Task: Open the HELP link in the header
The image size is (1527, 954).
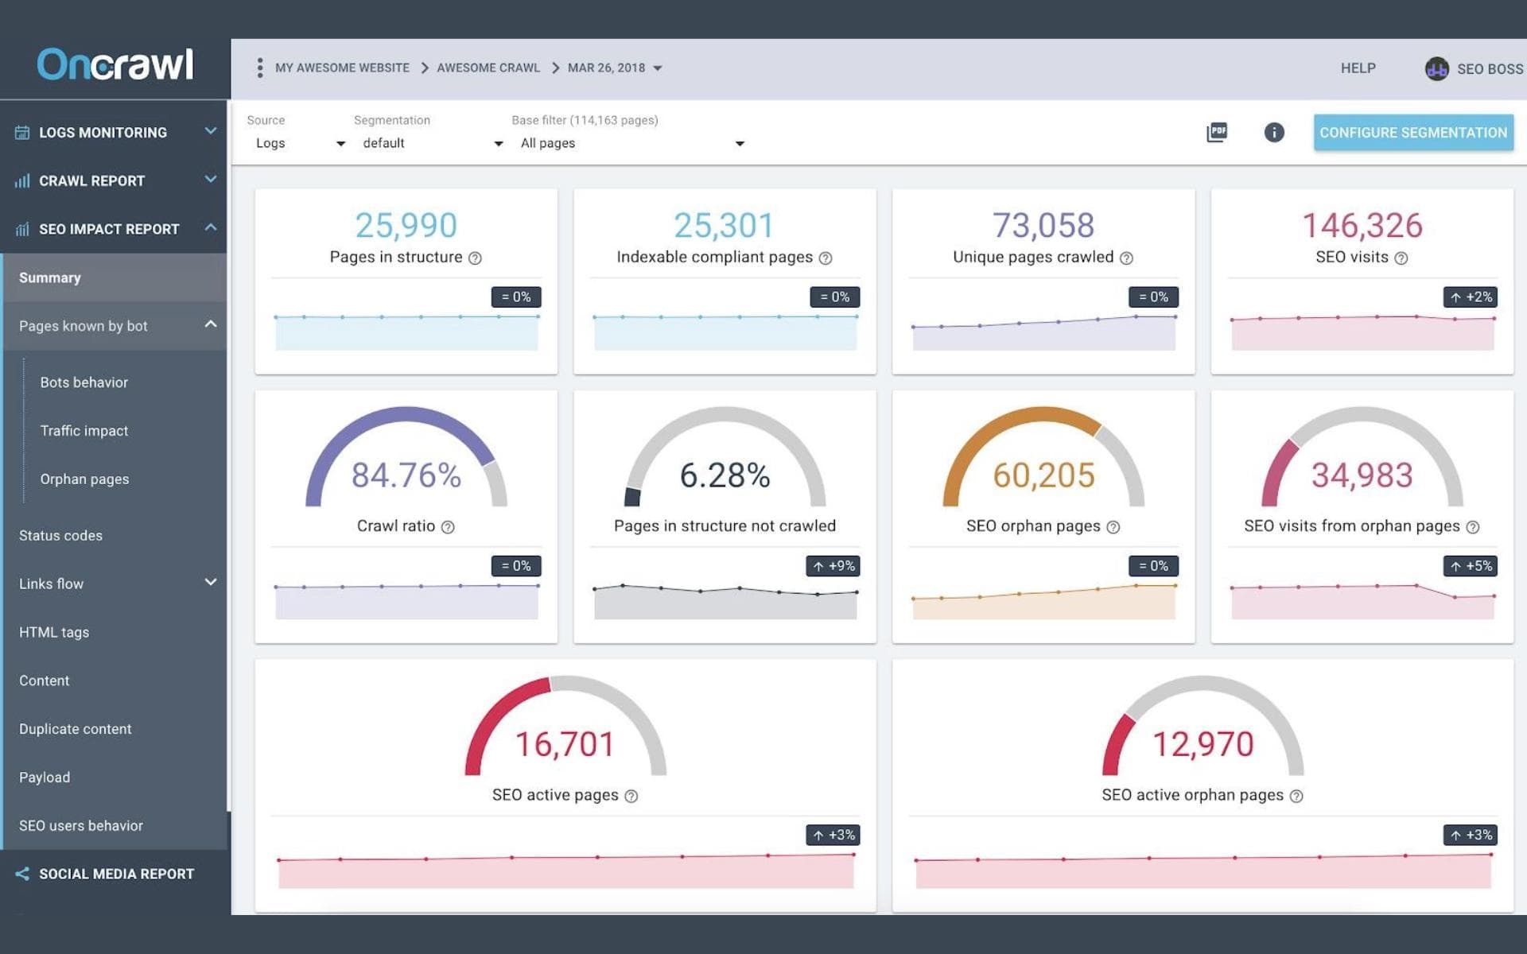Action: [1358, 68]
